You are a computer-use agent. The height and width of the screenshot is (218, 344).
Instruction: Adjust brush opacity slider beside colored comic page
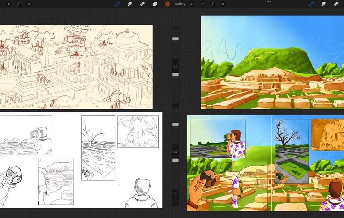point(176,161)
